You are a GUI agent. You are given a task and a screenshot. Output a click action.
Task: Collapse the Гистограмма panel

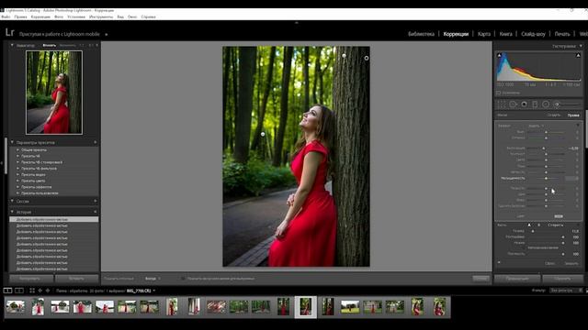[581, 46]
